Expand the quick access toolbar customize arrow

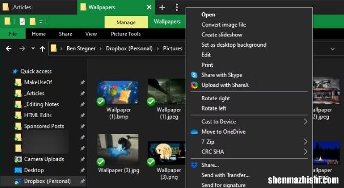[41, 22]
